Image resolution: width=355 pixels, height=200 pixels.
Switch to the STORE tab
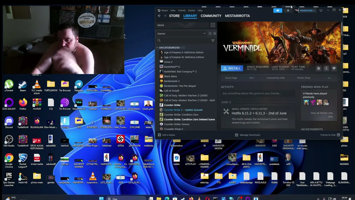174,16
